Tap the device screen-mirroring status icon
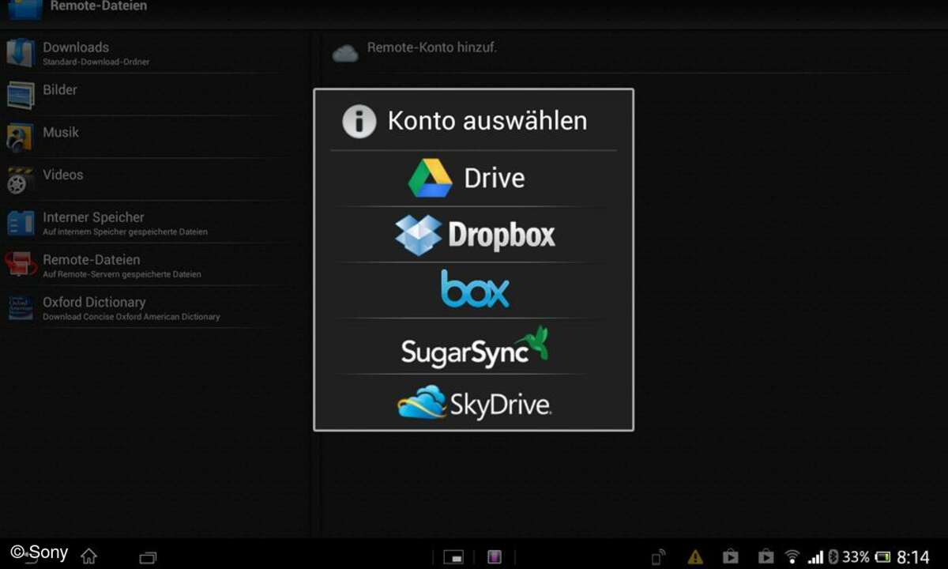 659,557
